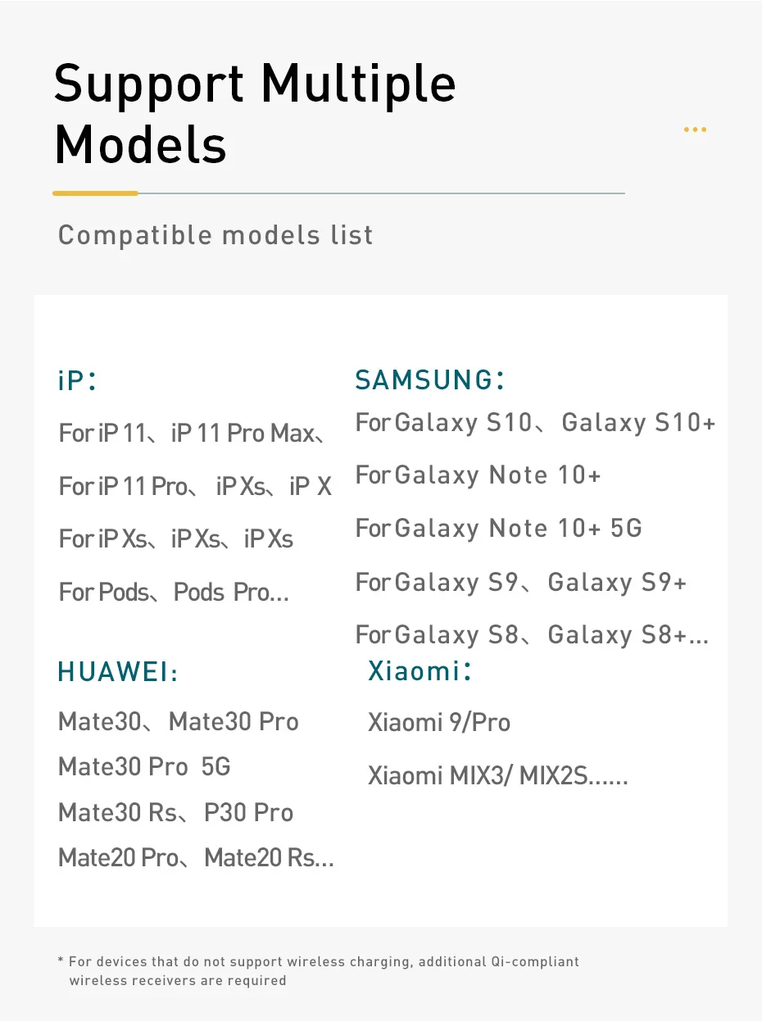762x1022 pixels.
Task: Select the 'Xiaomi:' category heading
Action: 420,671
